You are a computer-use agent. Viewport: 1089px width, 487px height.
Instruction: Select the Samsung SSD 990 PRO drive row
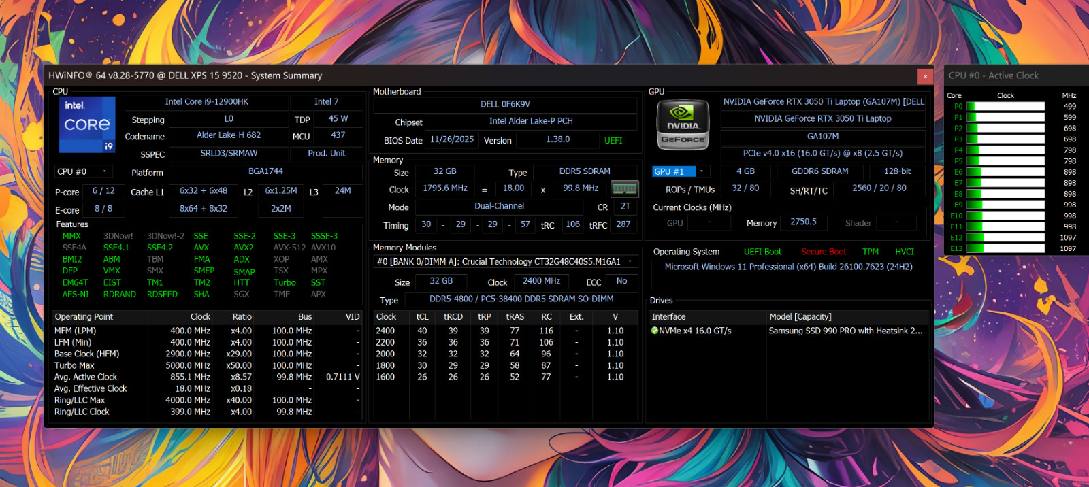tap(789, 331)
